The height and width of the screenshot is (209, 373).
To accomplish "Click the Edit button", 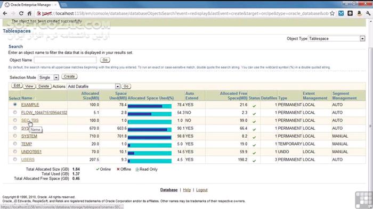I will click(x=17, y=86).
